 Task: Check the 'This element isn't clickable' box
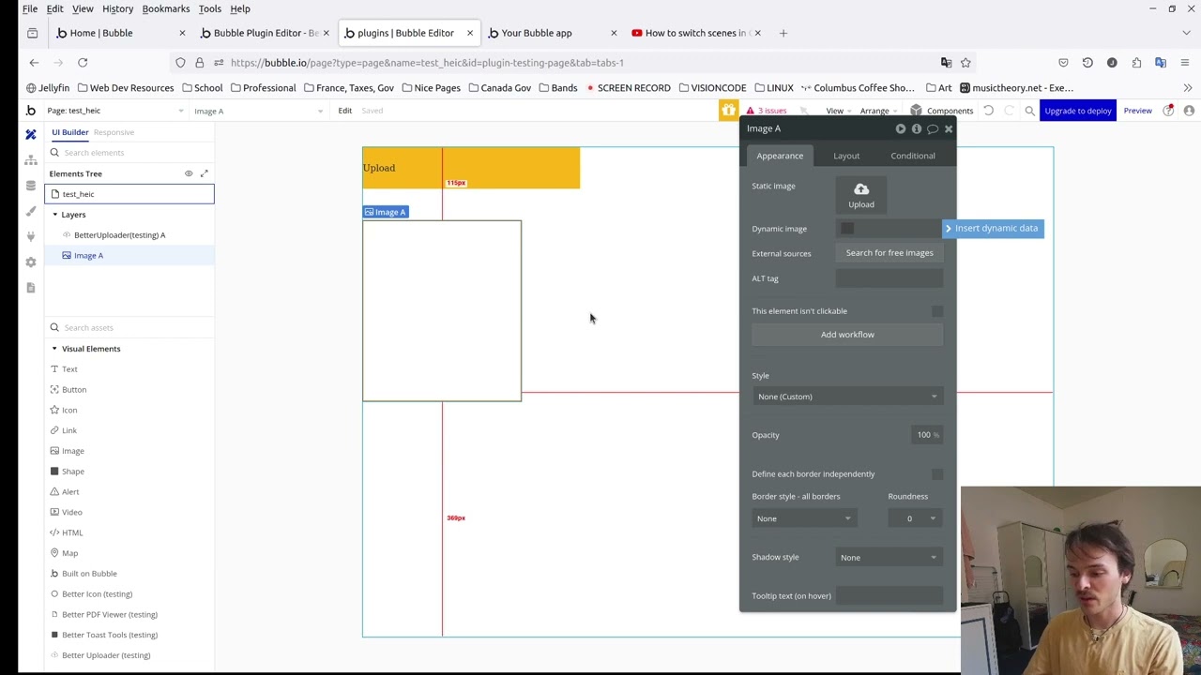(937, 311)
